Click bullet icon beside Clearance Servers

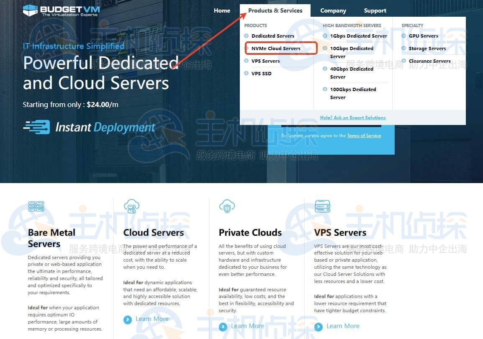(404, 61)
